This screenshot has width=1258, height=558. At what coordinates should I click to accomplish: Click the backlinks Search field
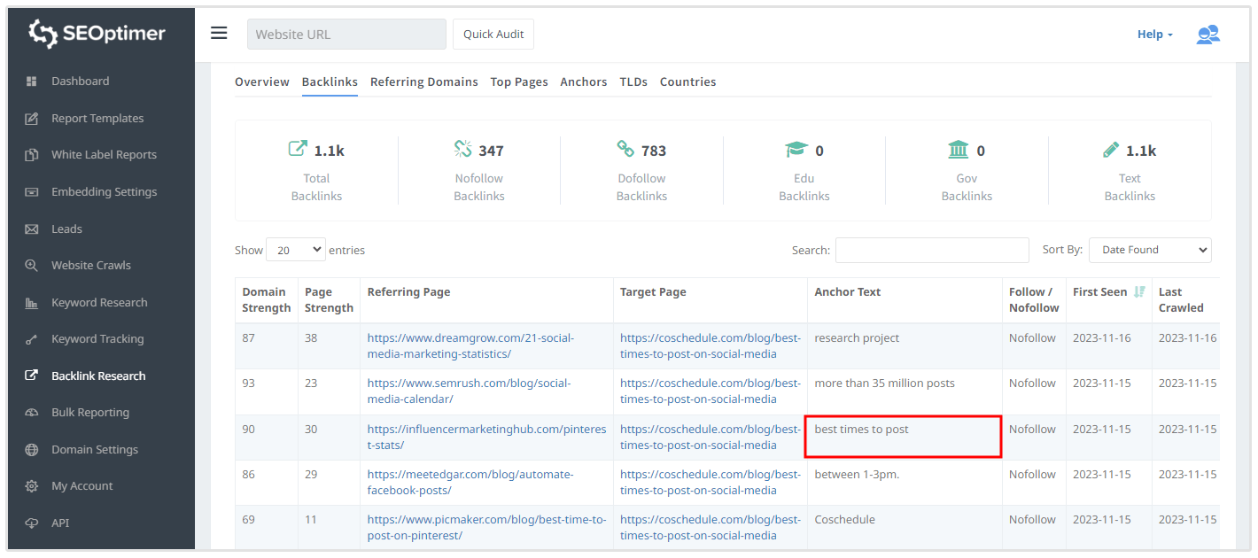[931, 251]
